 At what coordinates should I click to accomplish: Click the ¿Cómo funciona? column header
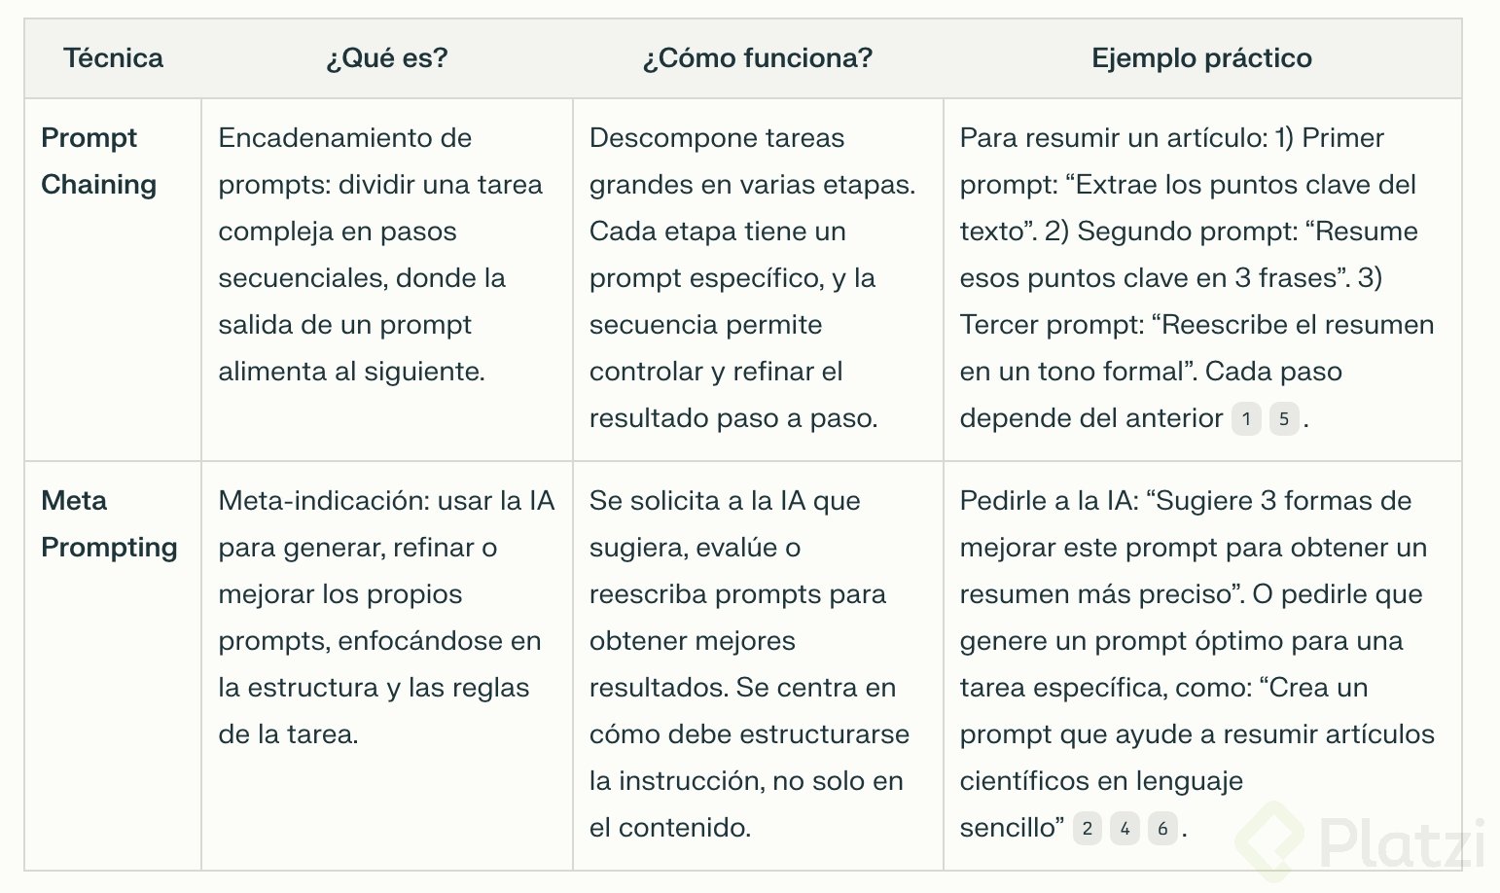tap(757, 58)
